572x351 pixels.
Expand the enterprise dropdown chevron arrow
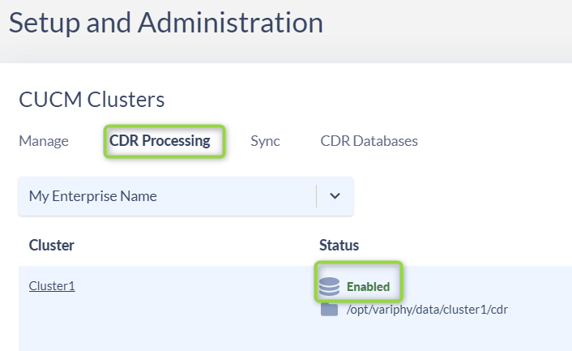(x=335, y=196)
